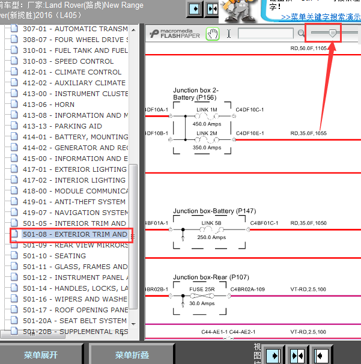
Task: Click the menu tree vertical scrollbar
Action: click(x=134, y=234)
